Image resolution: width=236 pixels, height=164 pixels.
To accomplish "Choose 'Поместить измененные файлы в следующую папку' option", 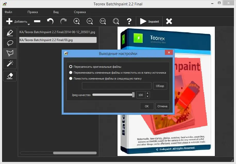I will click(71, 78).
